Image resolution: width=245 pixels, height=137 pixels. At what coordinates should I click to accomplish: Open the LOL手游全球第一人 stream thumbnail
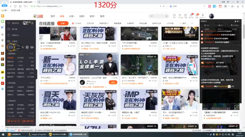click(99, 64)
